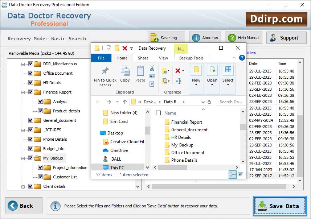Click the Copy path icon in Clipboard group
311x219 pixels.
coord(152,76)
